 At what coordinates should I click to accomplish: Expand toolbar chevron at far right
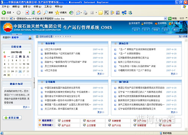(x=186, y=18)
